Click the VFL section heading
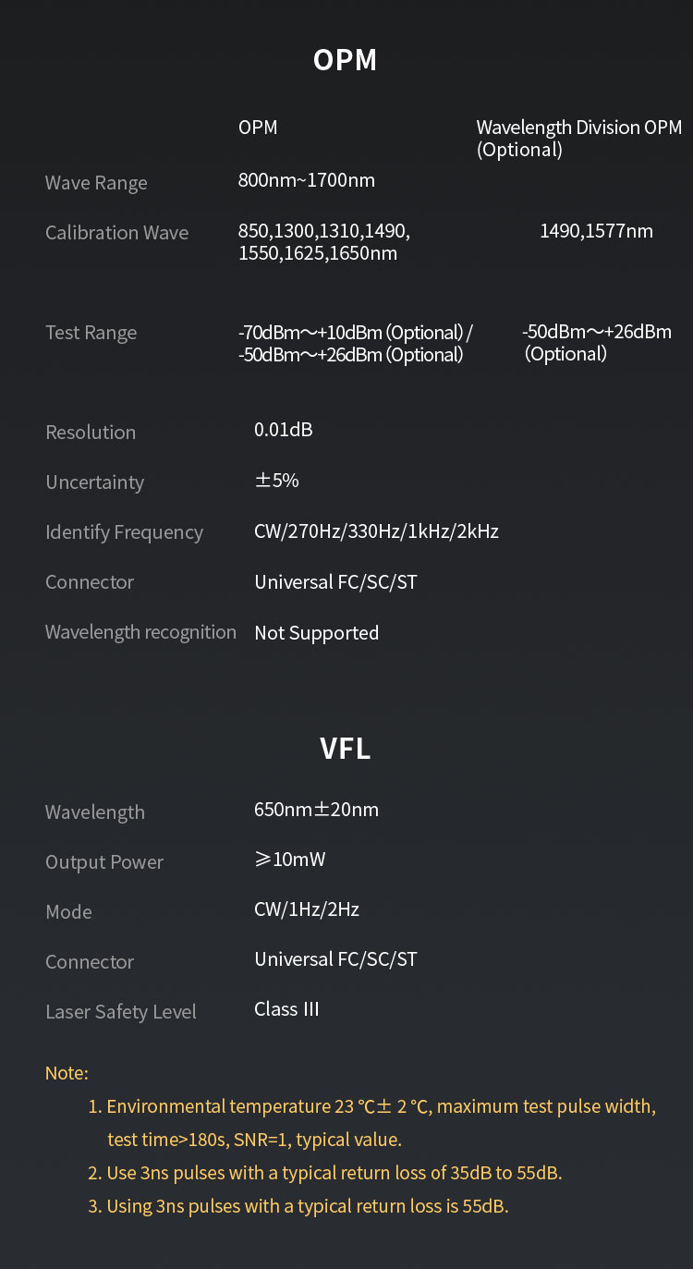693x1269 pixels. (x=345, y=749)
